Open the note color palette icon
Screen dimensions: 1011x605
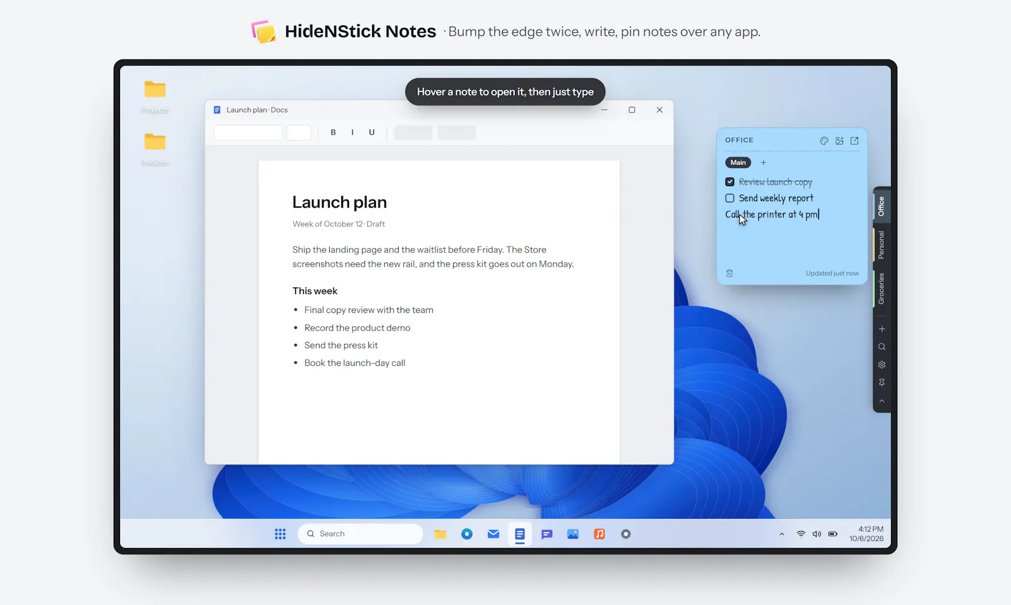coord(824,141)
